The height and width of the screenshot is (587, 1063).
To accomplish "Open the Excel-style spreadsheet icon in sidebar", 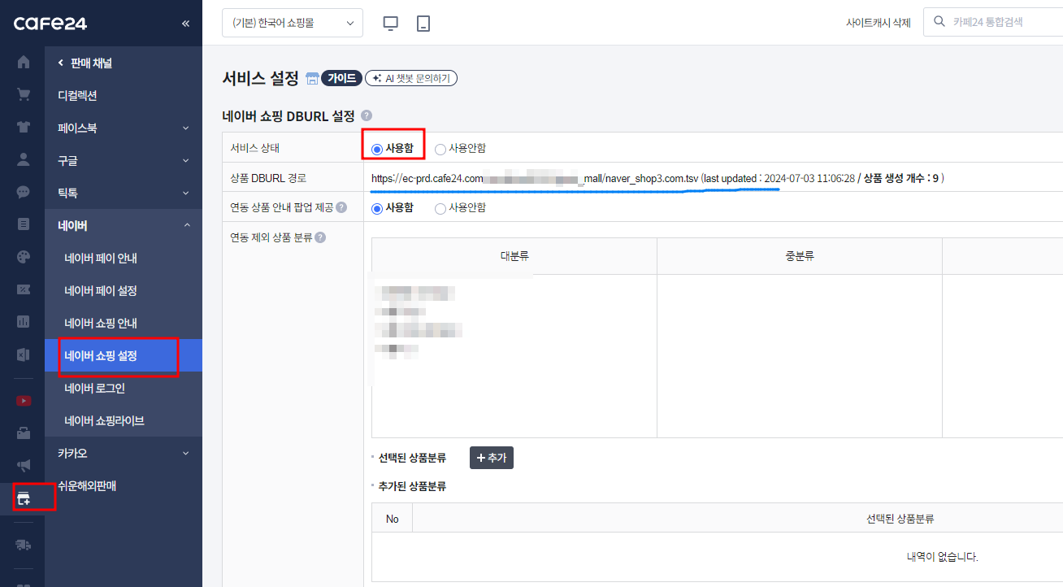I will (24, 354).
